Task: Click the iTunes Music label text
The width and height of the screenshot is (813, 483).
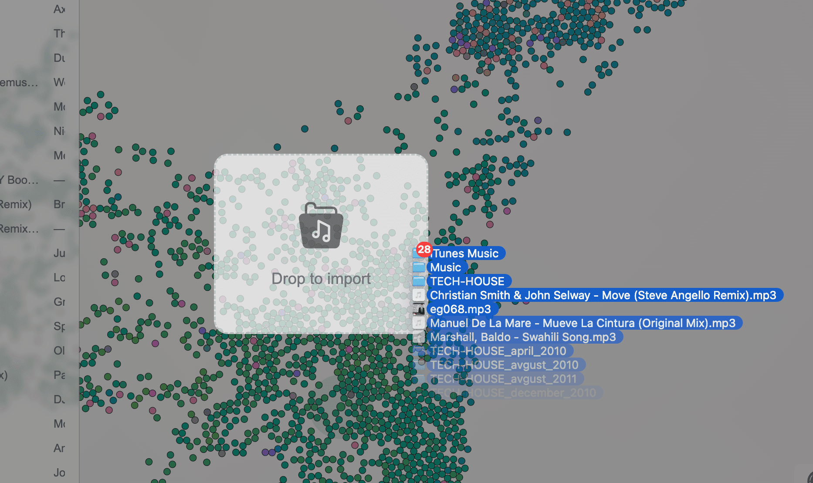Action: [x=464, y=253]
